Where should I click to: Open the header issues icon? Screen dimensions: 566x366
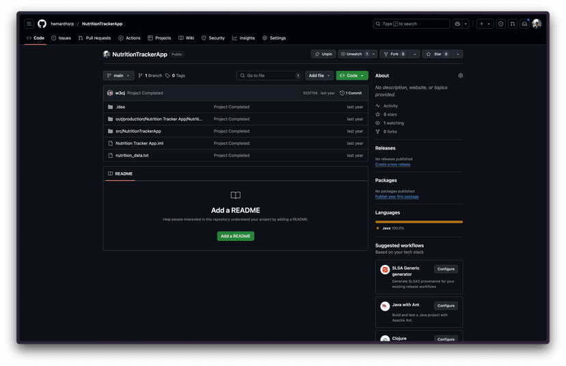click(x=500, y=24)
